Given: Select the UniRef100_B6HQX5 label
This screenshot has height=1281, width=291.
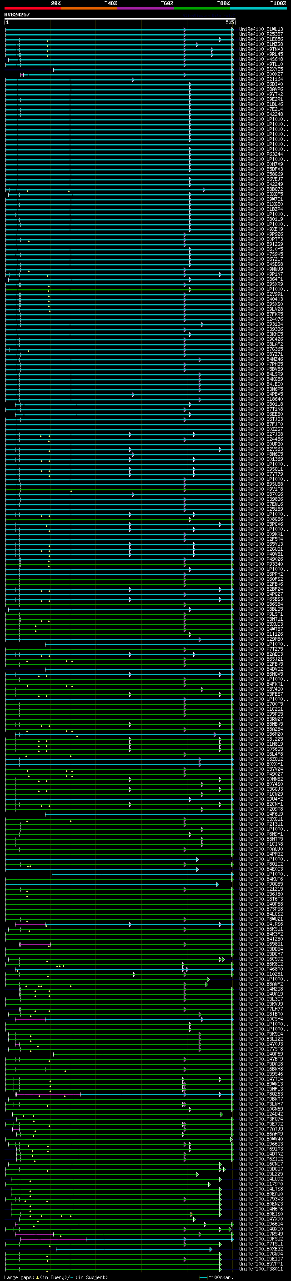Looking at the screenshot, I should [x=261, y=674].
